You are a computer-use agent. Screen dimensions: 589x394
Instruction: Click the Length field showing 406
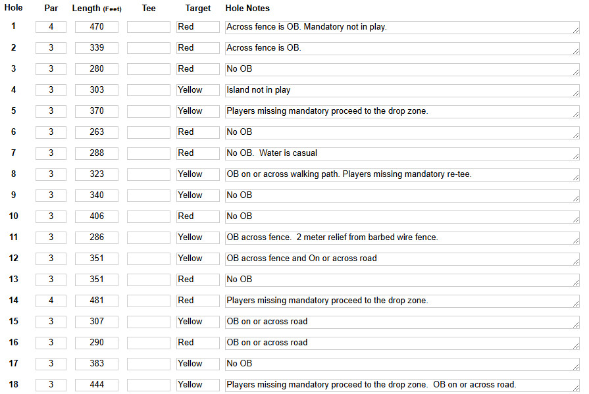coord(97,216)
